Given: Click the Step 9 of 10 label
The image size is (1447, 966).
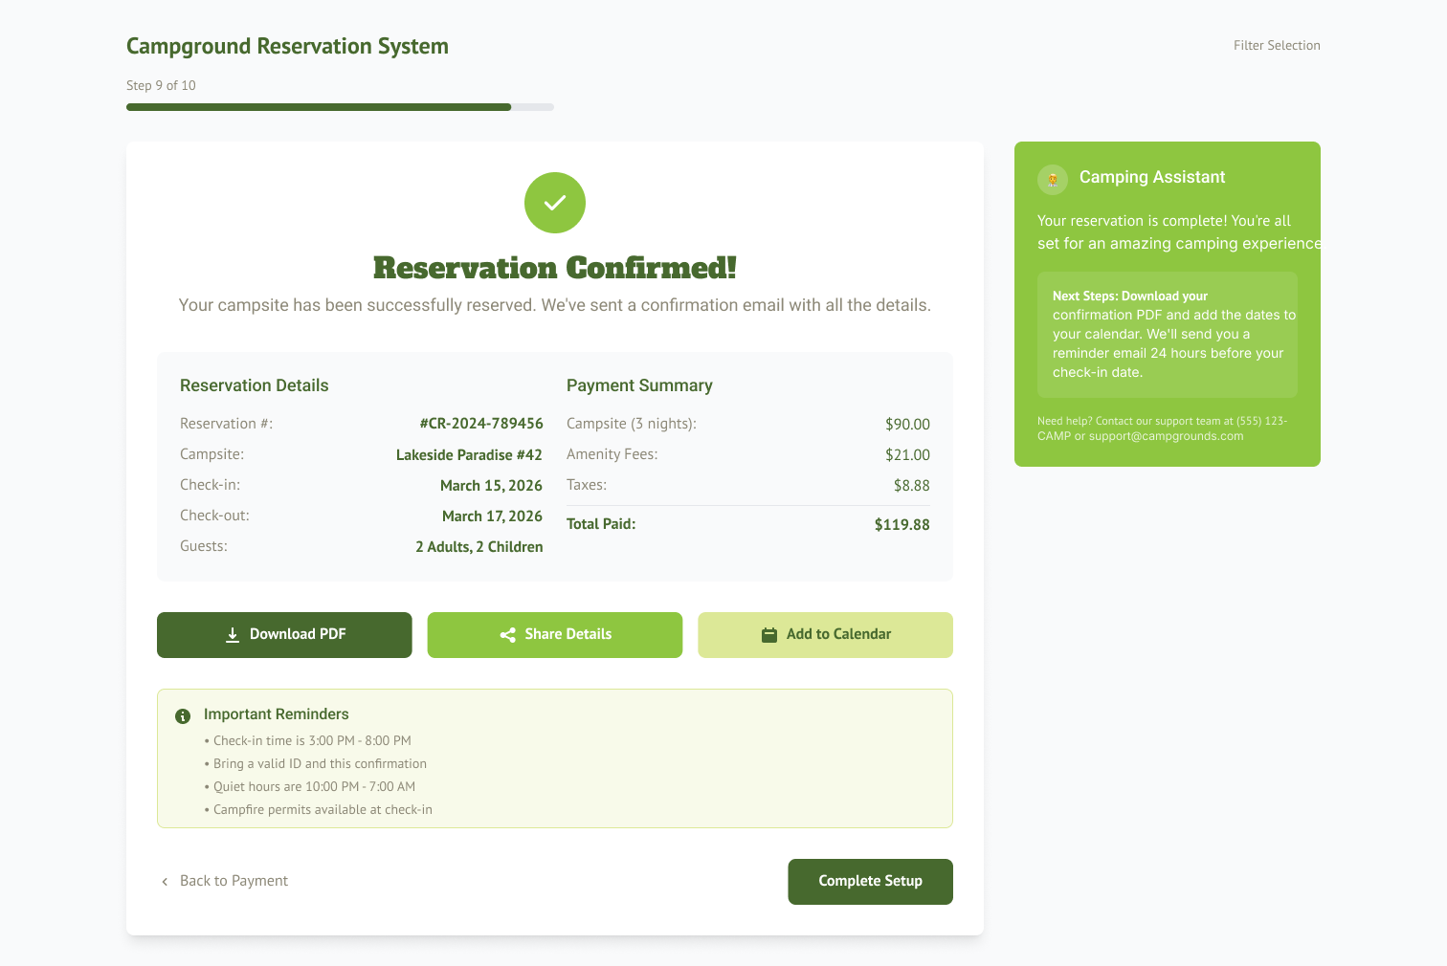Looking at the screenshot, I should (x=161, y=85).
